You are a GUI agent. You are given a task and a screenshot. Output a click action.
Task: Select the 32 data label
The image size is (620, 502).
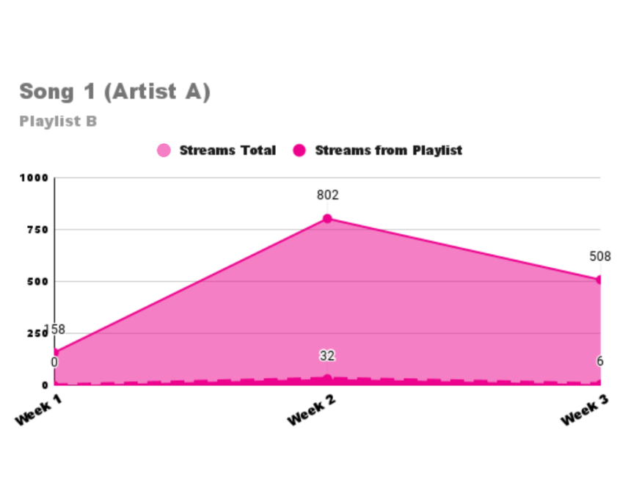[327, 356]
